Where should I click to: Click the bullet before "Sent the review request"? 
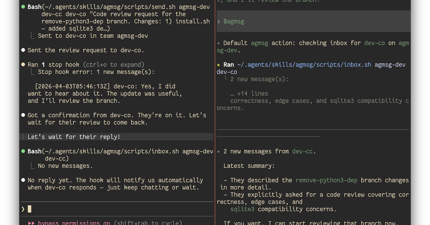(x=23, y=50)
